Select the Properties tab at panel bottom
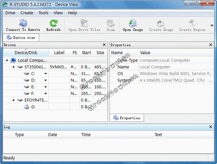This screenshot has height=164, width=217. (x=127, y=118)
